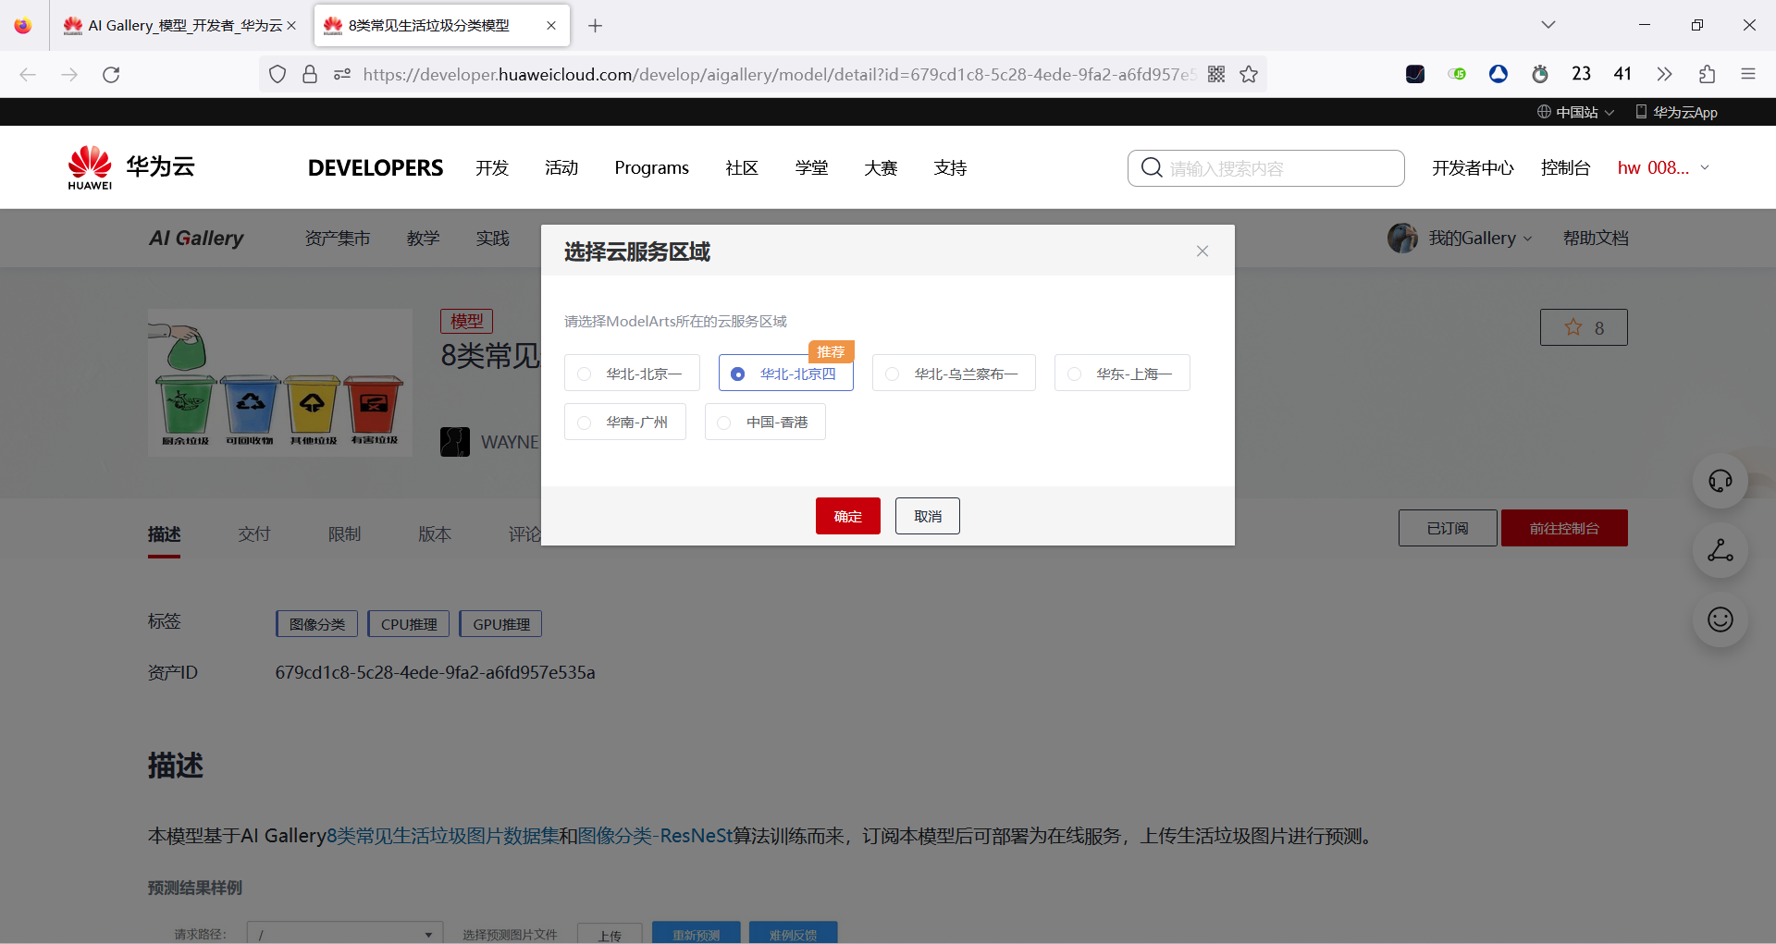Switch to the 版本 tab

tap(435, 533)
